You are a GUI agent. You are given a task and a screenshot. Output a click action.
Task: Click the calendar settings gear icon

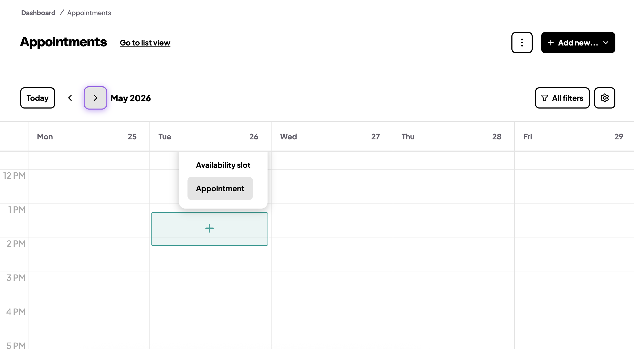click(604, 98)
